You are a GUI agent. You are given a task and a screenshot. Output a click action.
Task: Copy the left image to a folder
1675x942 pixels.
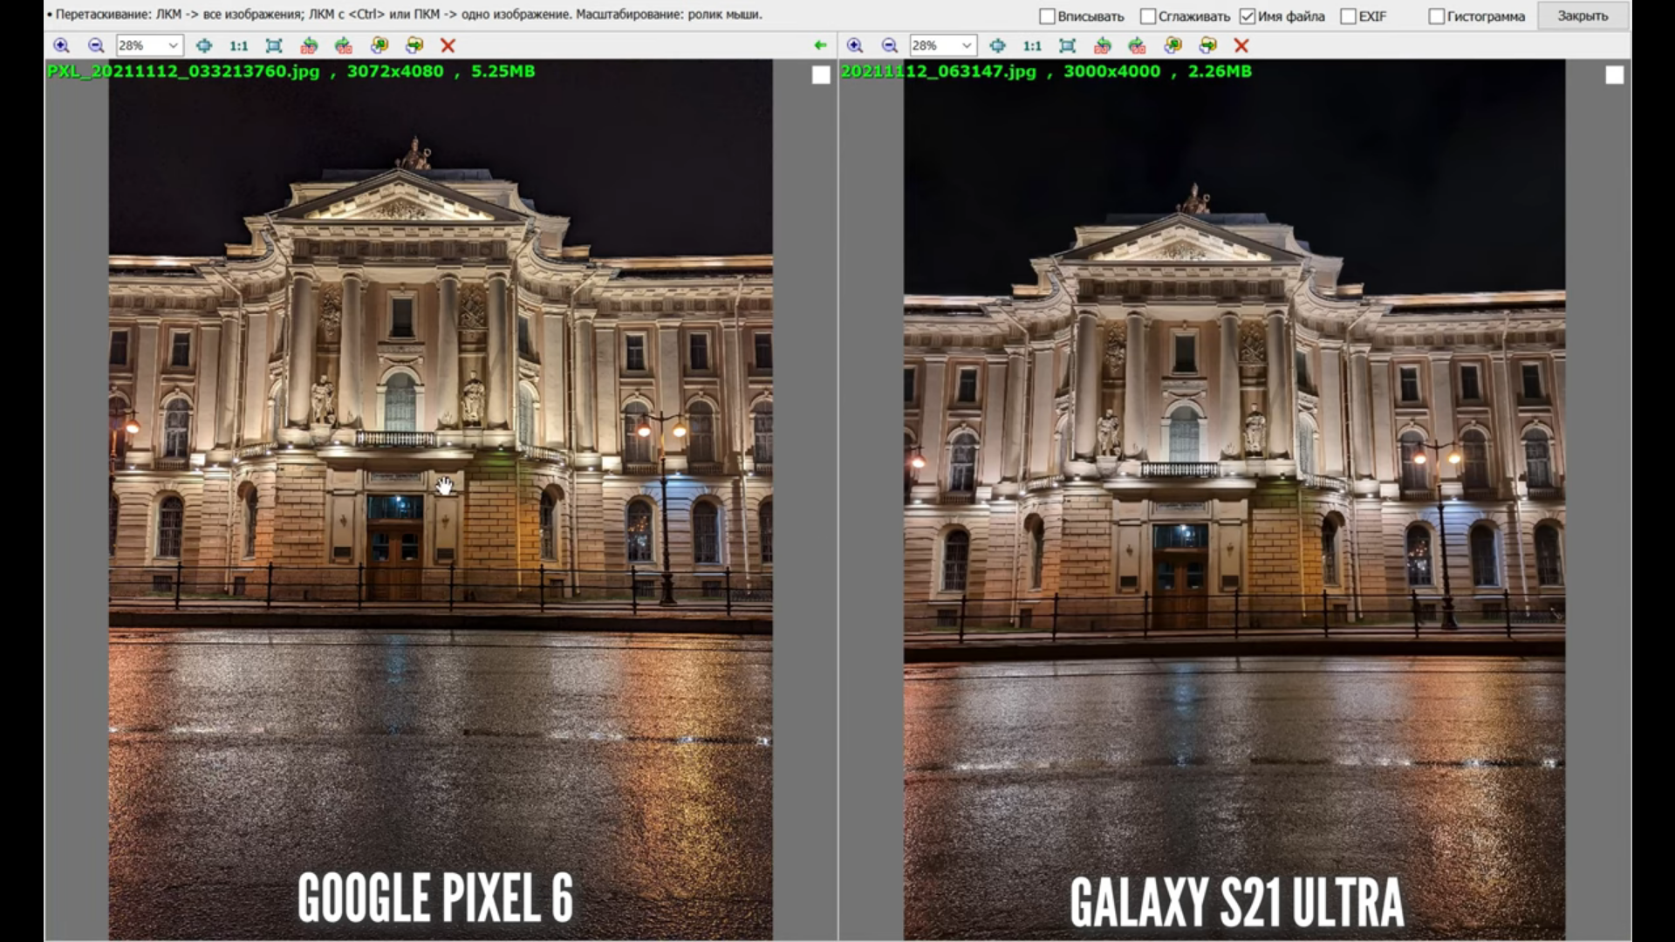tap(379, 45)
